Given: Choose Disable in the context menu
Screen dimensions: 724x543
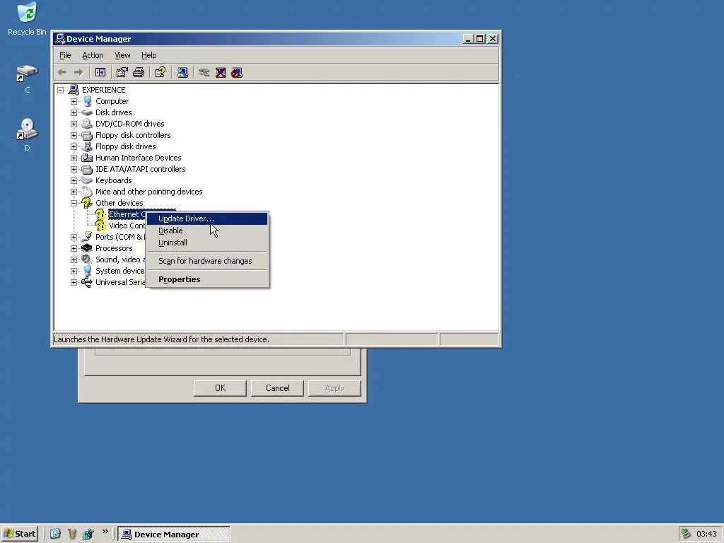Looking at the screenshot, I should [207, 230].
